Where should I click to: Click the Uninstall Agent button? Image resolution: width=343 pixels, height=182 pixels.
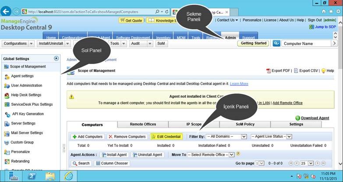click(x=147, y=155)
